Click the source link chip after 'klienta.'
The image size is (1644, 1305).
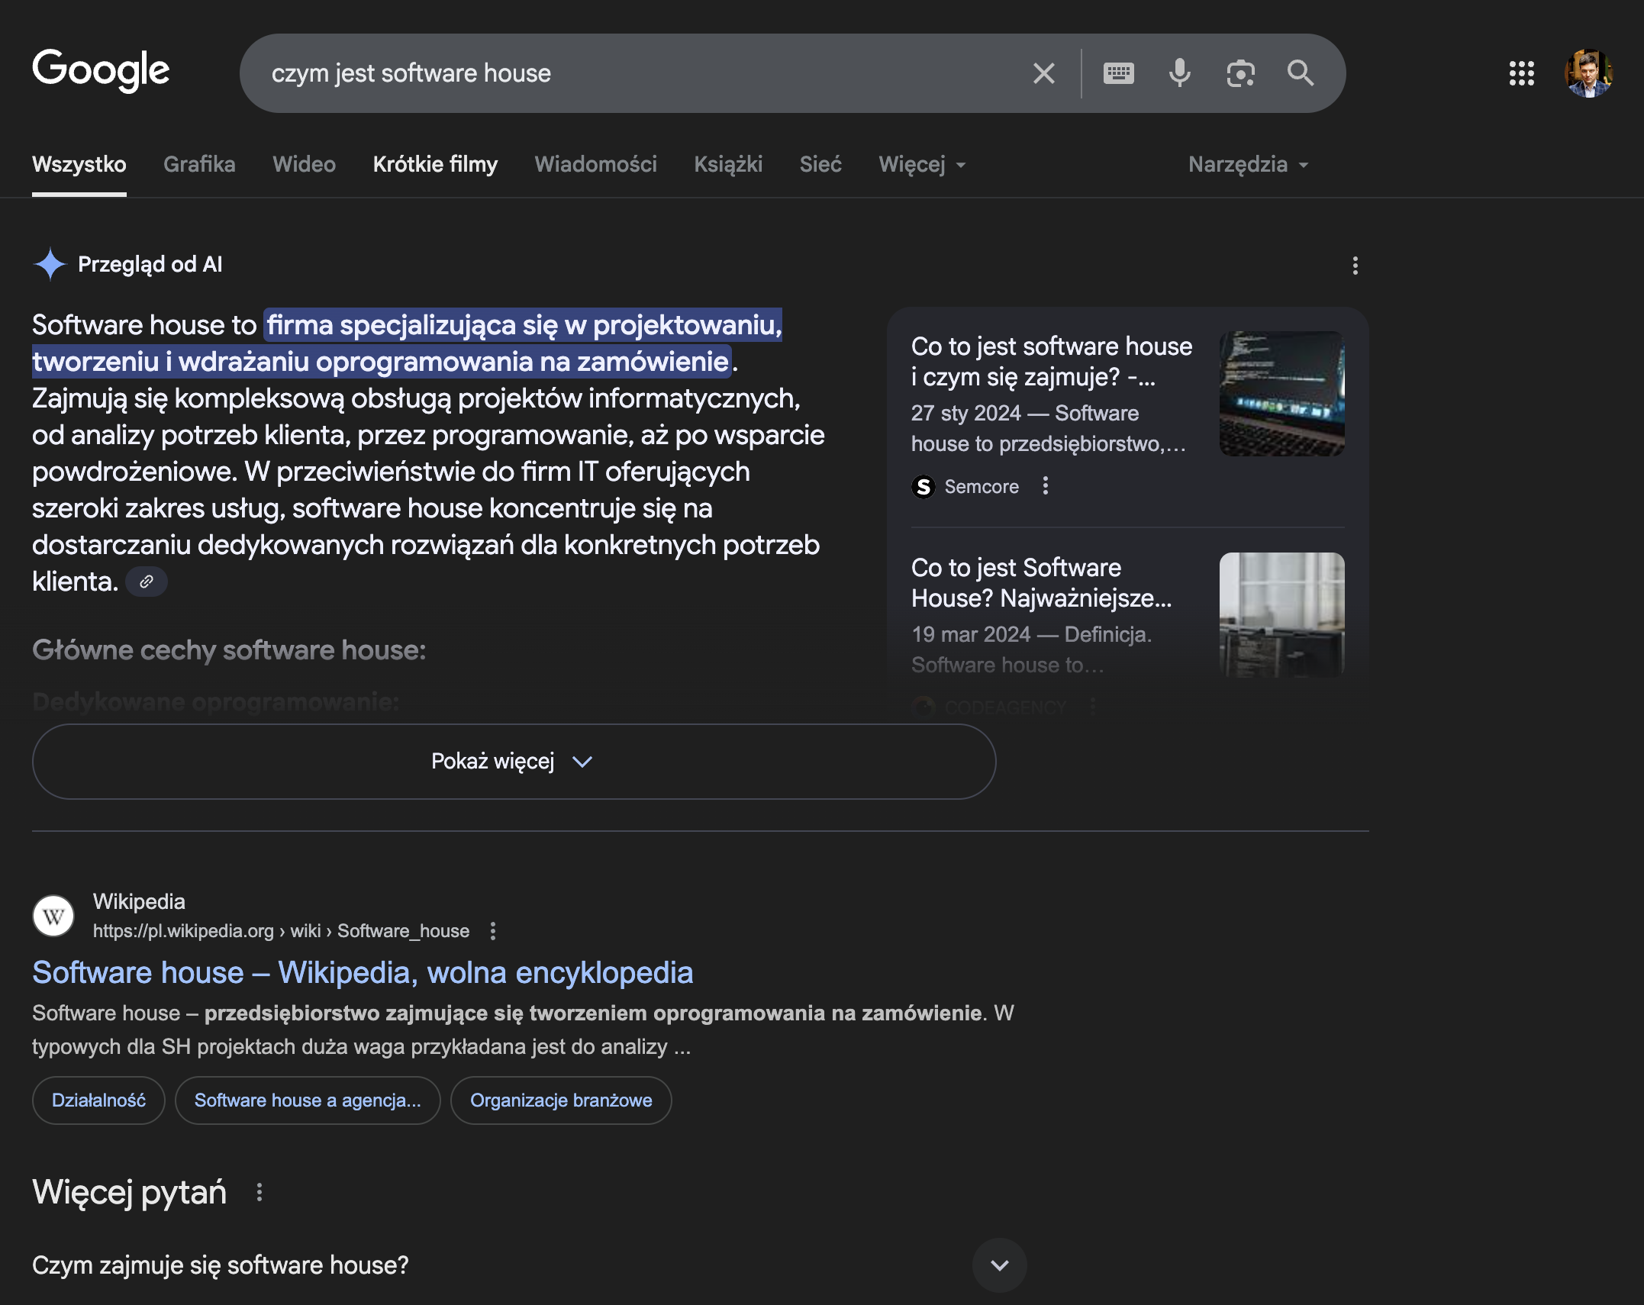pyautogui.click(x=147, y=582)
